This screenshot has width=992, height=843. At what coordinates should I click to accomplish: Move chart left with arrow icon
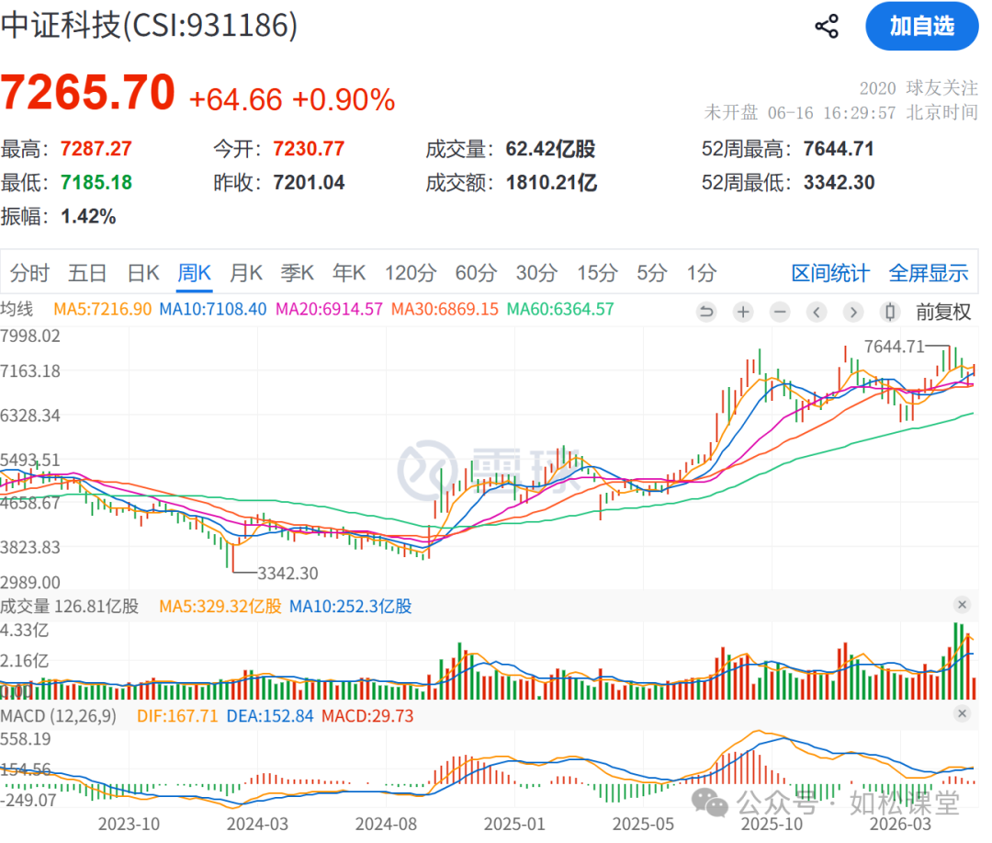pos(817,312)
